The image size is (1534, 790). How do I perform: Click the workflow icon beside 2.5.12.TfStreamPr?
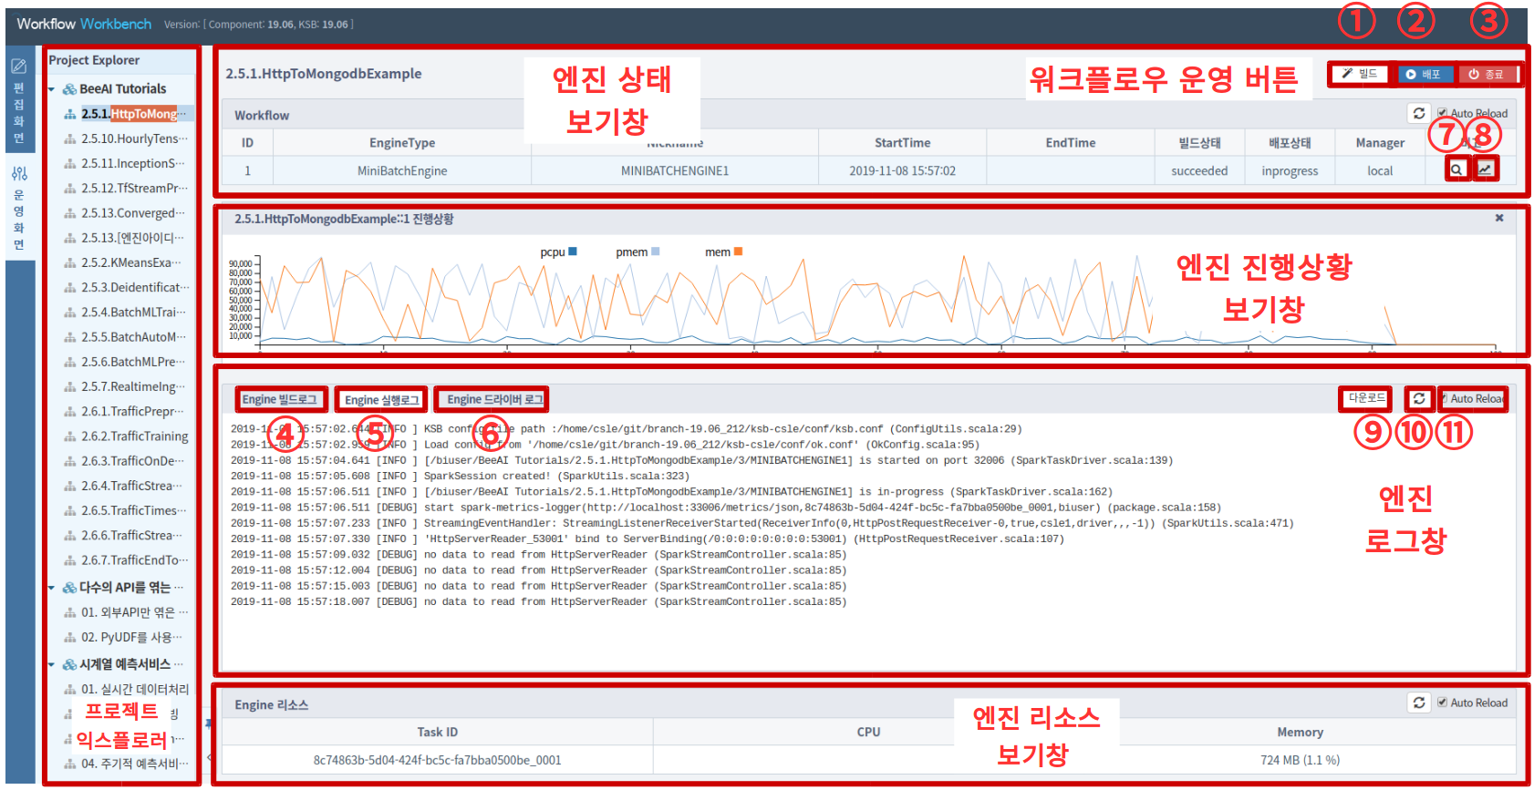point(70,189)
